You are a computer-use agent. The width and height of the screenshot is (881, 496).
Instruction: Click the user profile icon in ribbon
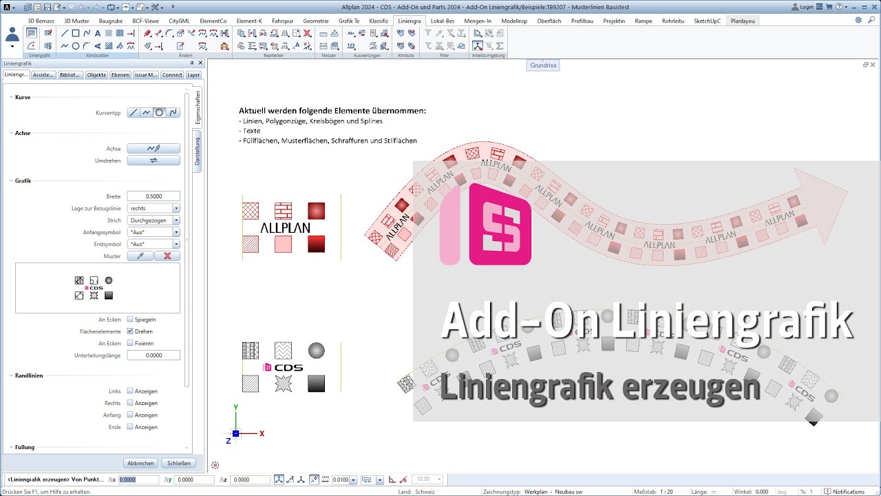point(12,34)
